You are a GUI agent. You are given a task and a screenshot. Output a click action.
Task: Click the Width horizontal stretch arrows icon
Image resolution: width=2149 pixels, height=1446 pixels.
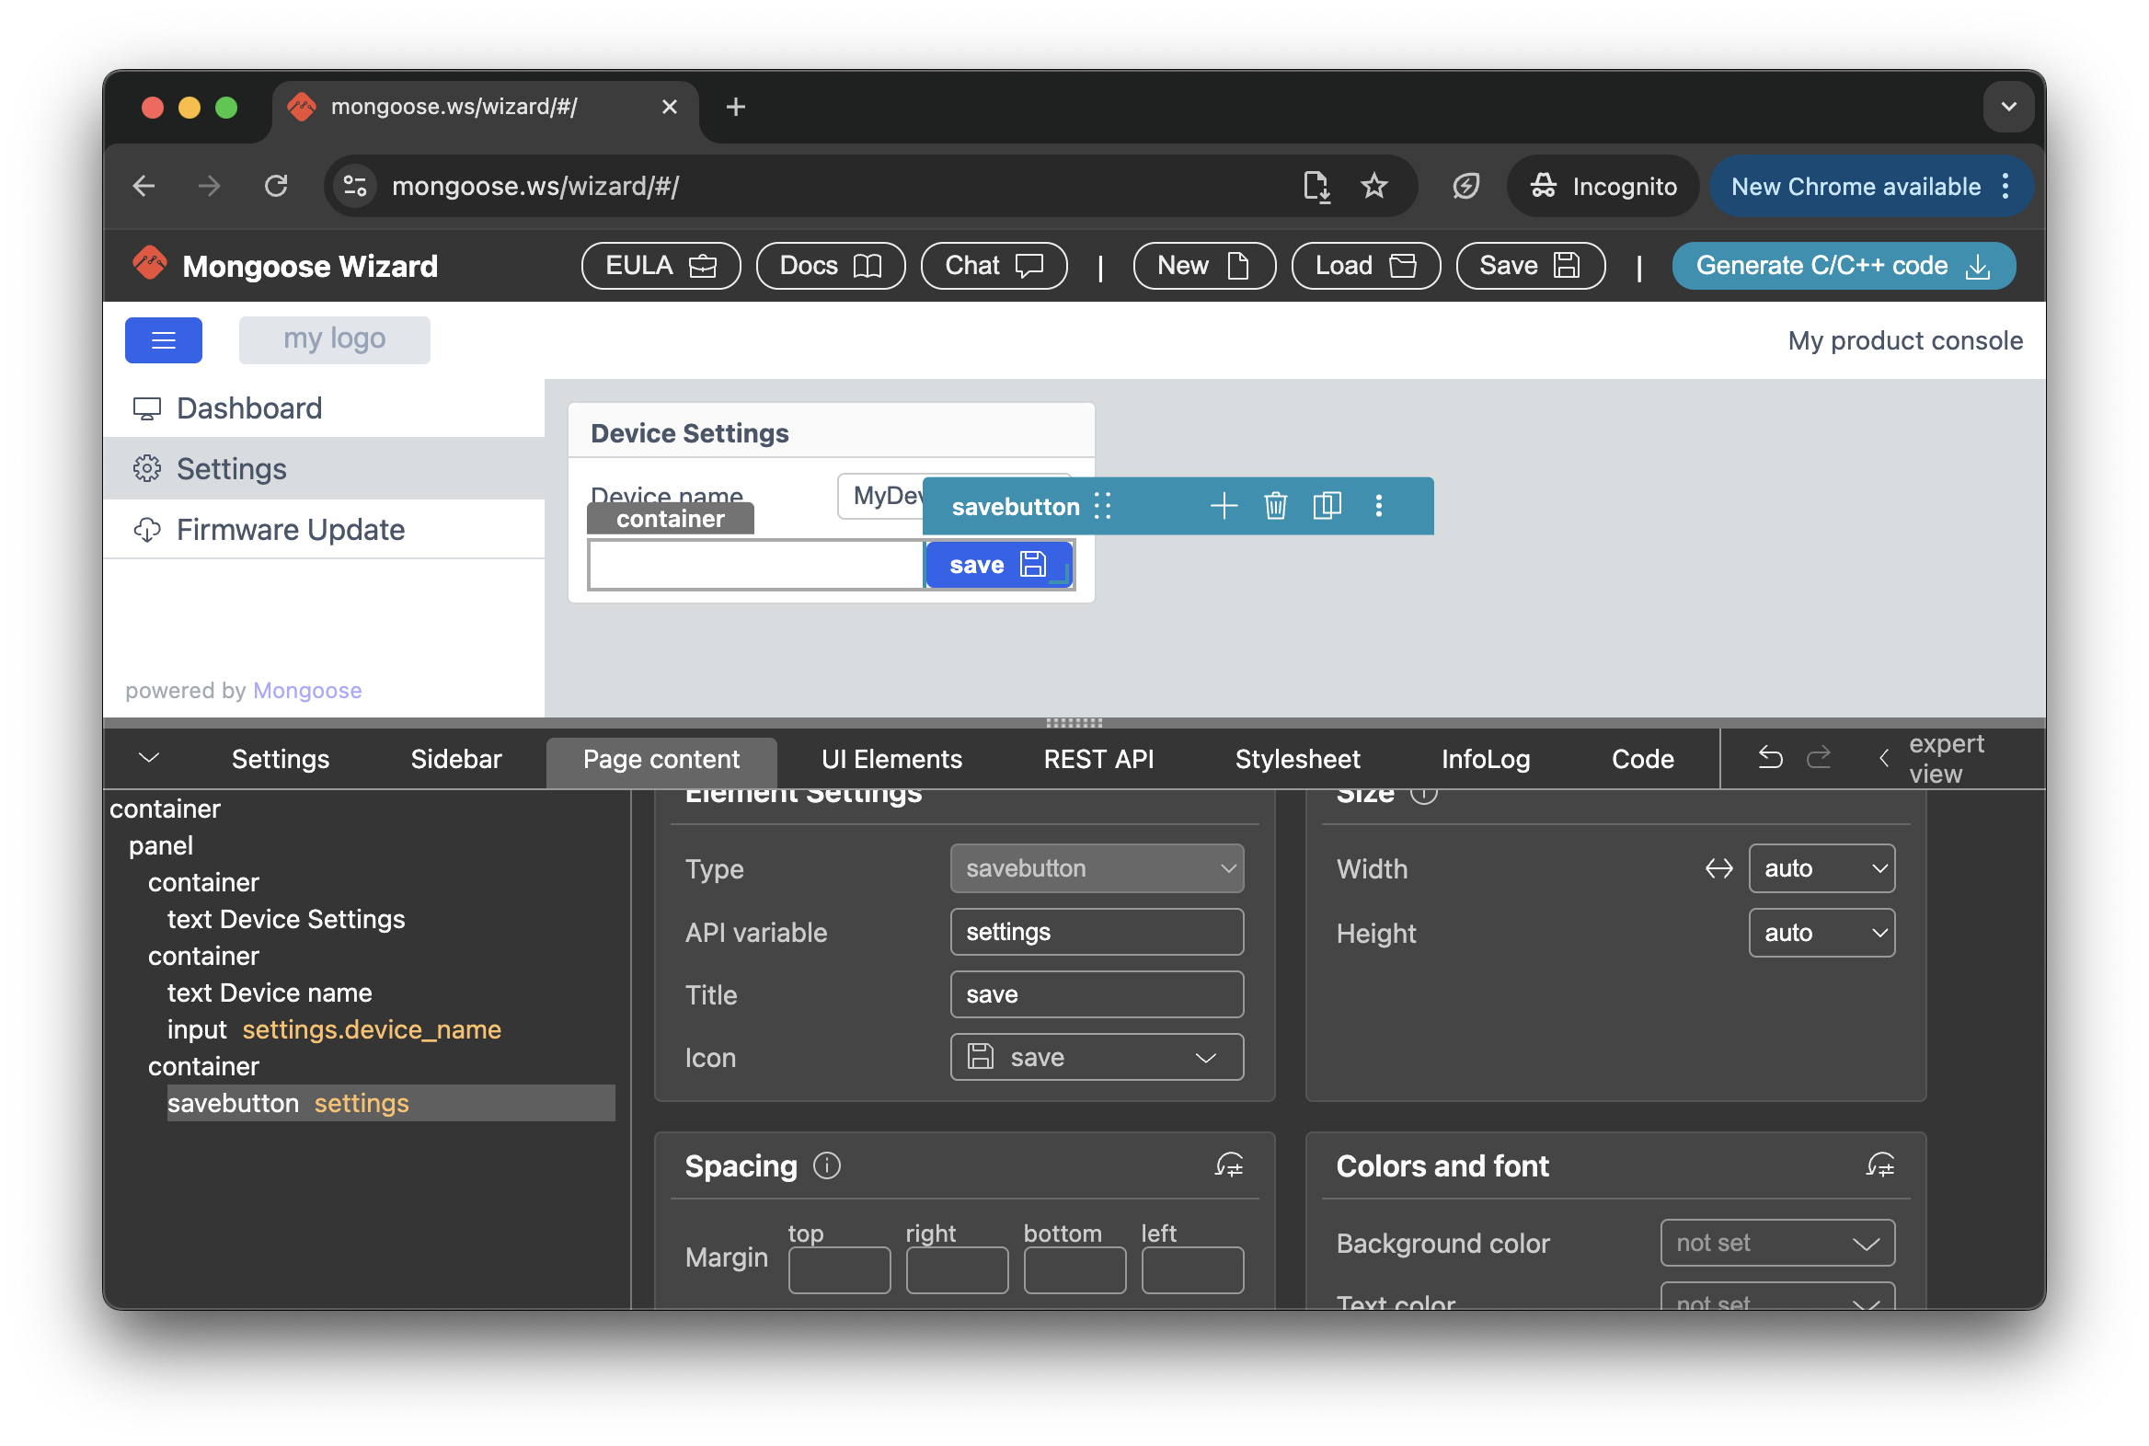1718,868
